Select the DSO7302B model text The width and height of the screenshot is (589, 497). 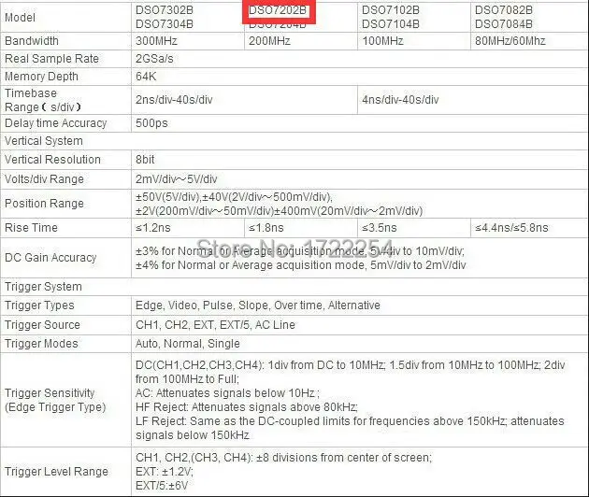point(165,10)
